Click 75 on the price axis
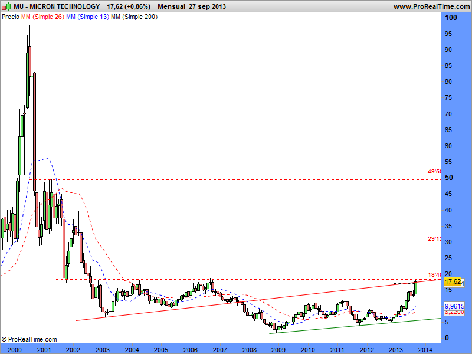Screen dimensions: 472x354 tap(448, 97)
